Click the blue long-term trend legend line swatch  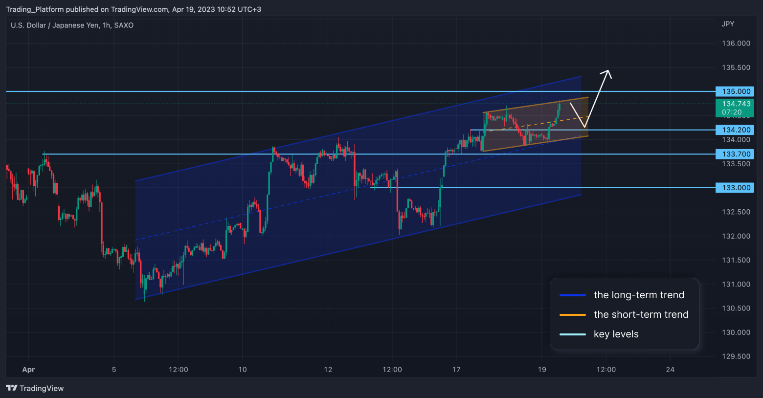click(573, 295)
